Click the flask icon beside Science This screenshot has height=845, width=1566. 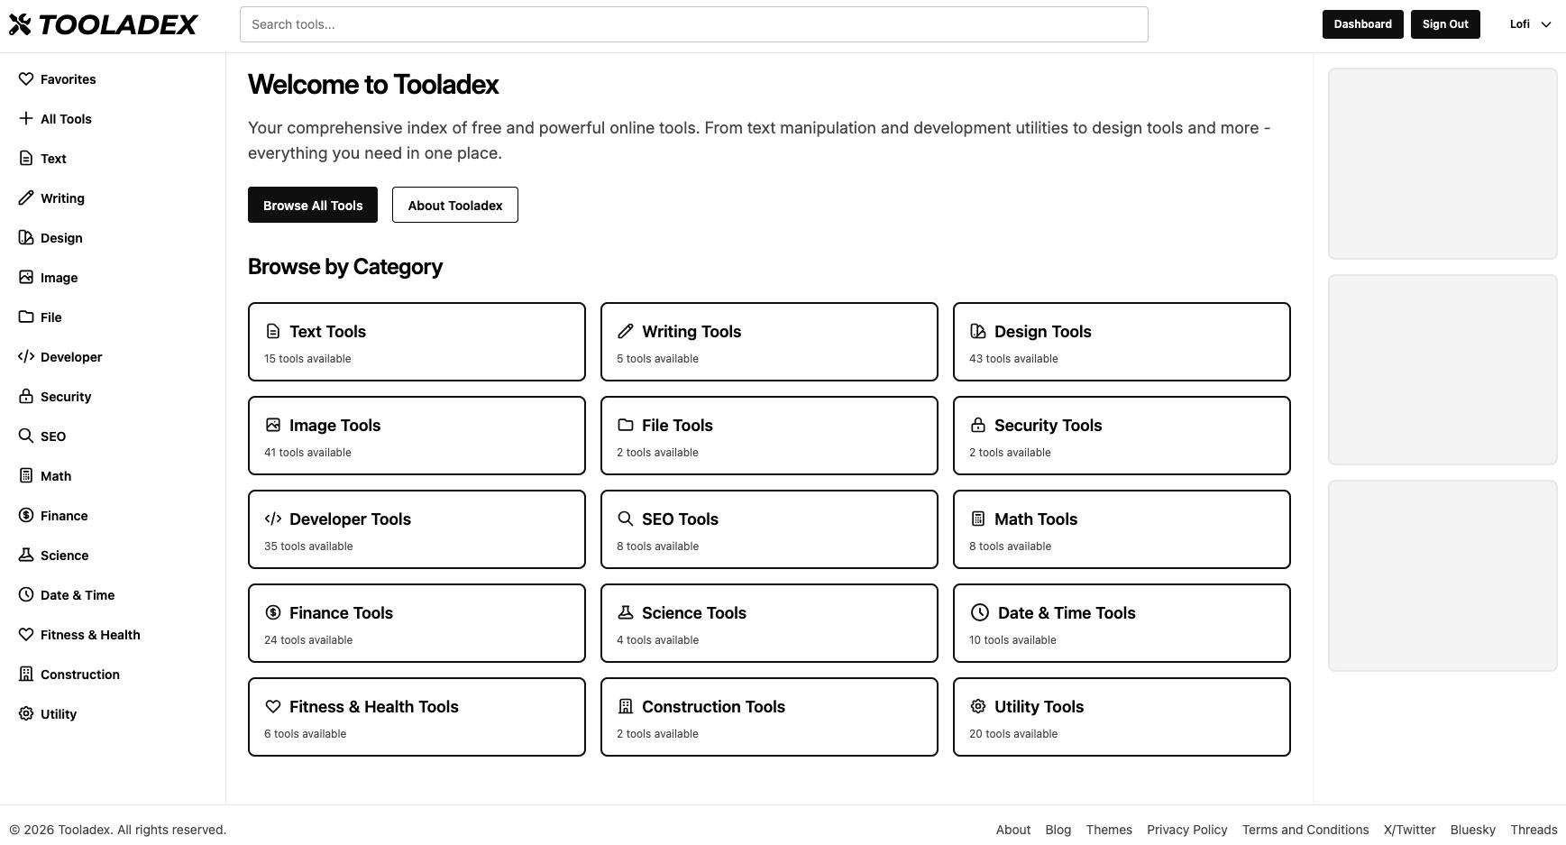click(x=26, y=556)
